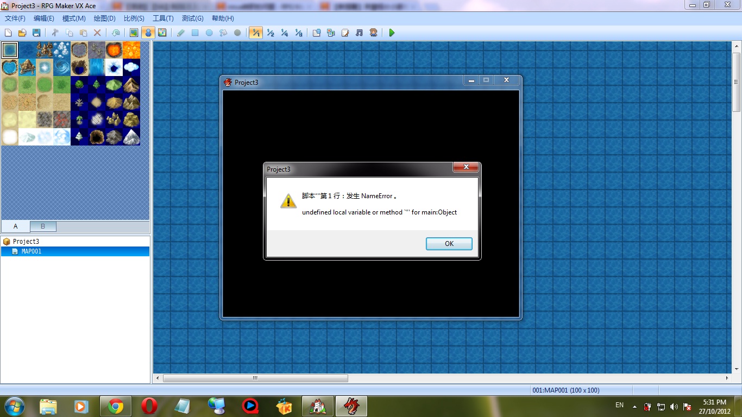Pick the palm tree tile

click(x=79, y=119)
